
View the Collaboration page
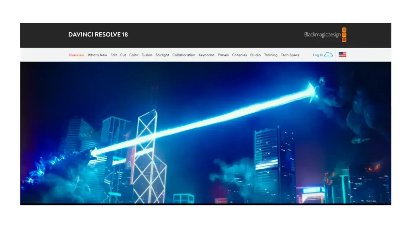(184, 55)
